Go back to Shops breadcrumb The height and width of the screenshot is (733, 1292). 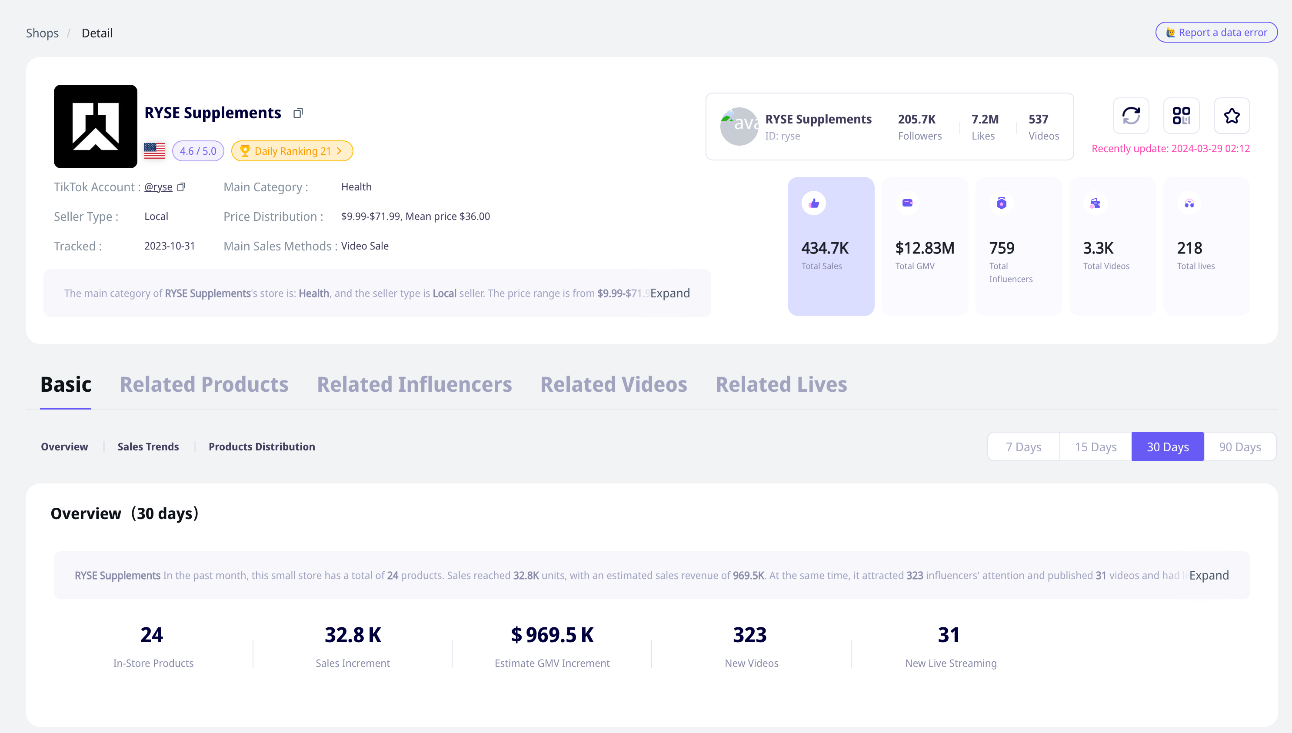[x=42, y=33]
